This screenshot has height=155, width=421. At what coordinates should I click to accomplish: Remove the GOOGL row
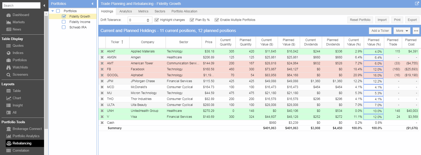tap(102, 75)
